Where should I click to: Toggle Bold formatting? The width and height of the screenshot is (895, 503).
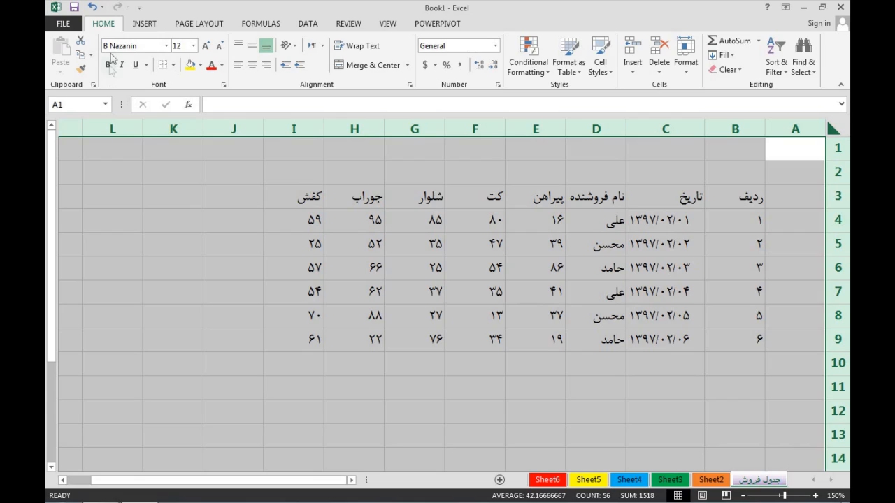[108, 65]
